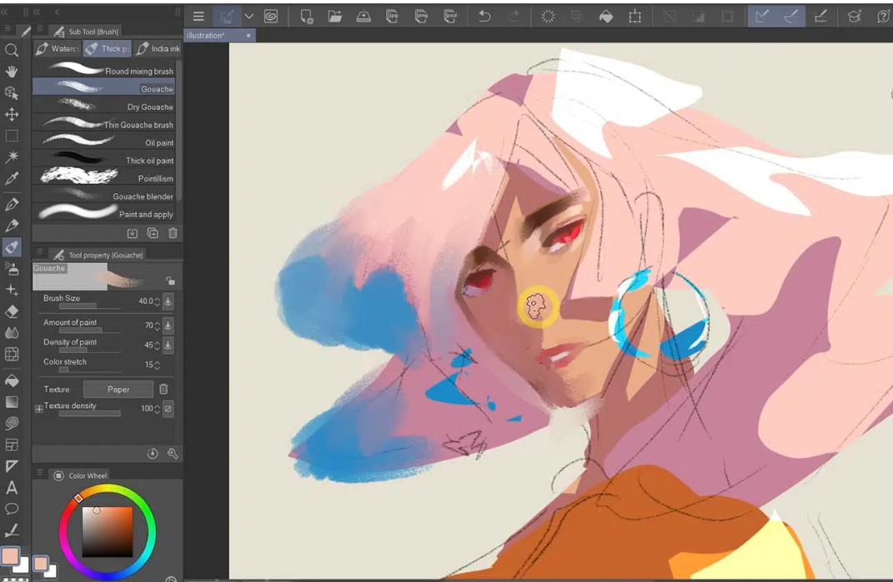Viewport: 893px width, 582px height.
Task: Click the Paper texture button
Action: pyautogui.click(x=118, y=389)
